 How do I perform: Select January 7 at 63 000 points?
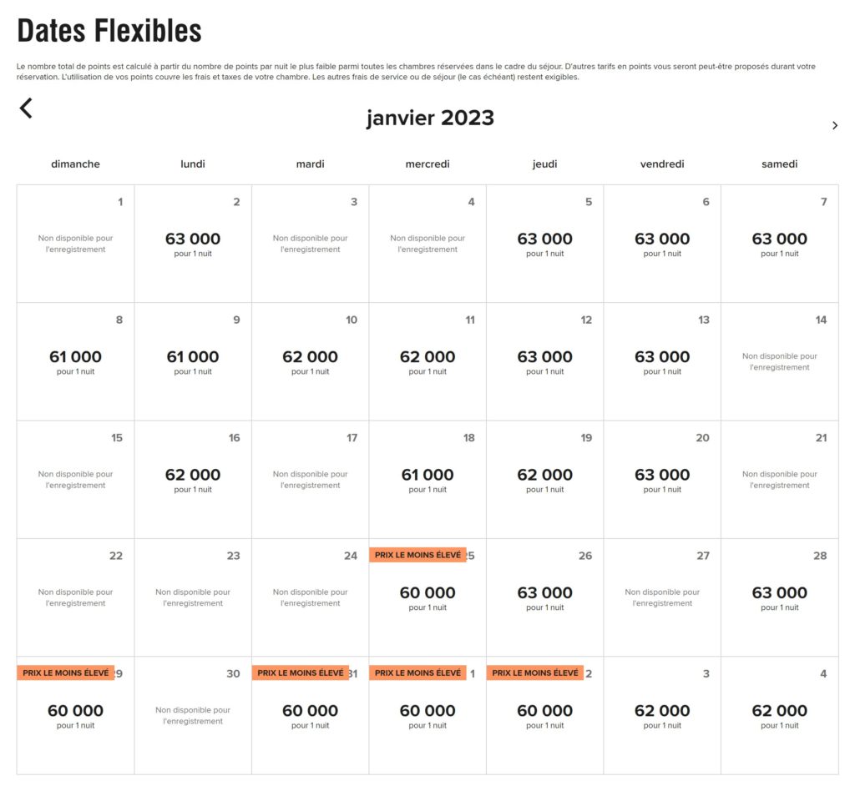coord(779,243)
